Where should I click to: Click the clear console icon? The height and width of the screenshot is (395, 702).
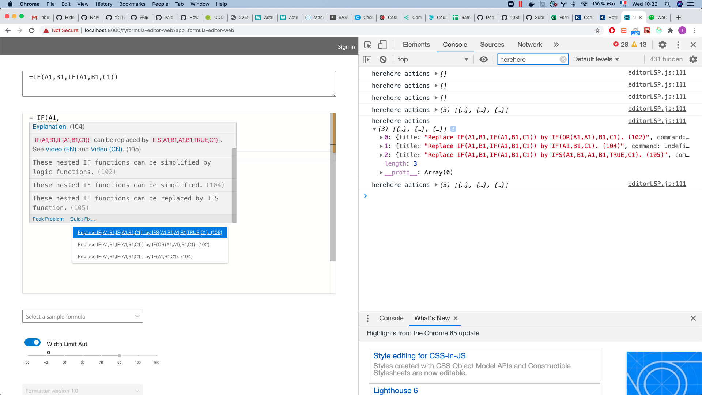(x=383, y=59)
